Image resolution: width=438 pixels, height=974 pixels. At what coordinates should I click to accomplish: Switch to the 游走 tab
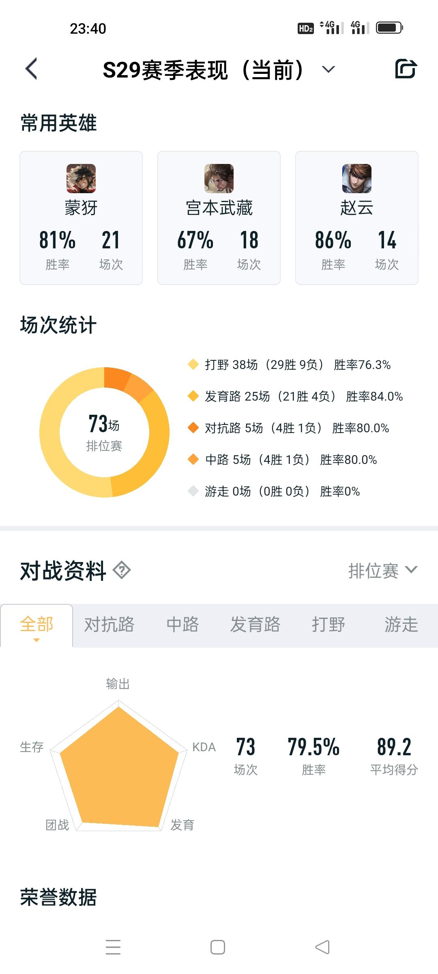[x=401, y=625]
